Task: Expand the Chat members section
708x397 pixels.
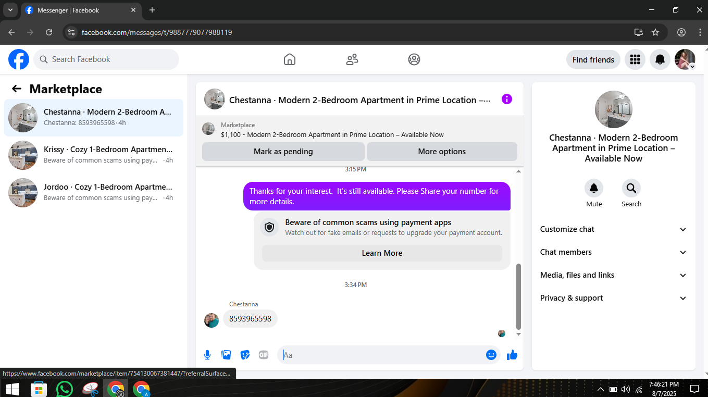Action: [614, 252]
